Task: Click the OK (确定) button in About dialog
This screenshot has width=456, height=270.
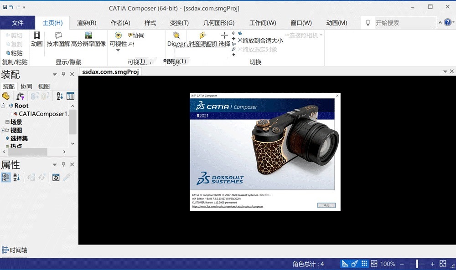Action: pos(326,205)
